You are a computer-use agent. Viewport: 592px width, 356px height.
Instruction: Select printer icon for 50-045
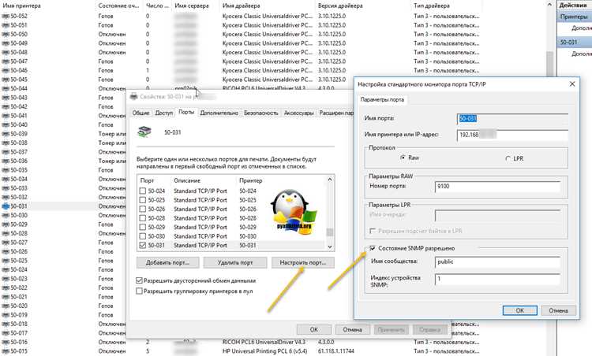pos(6,80)
